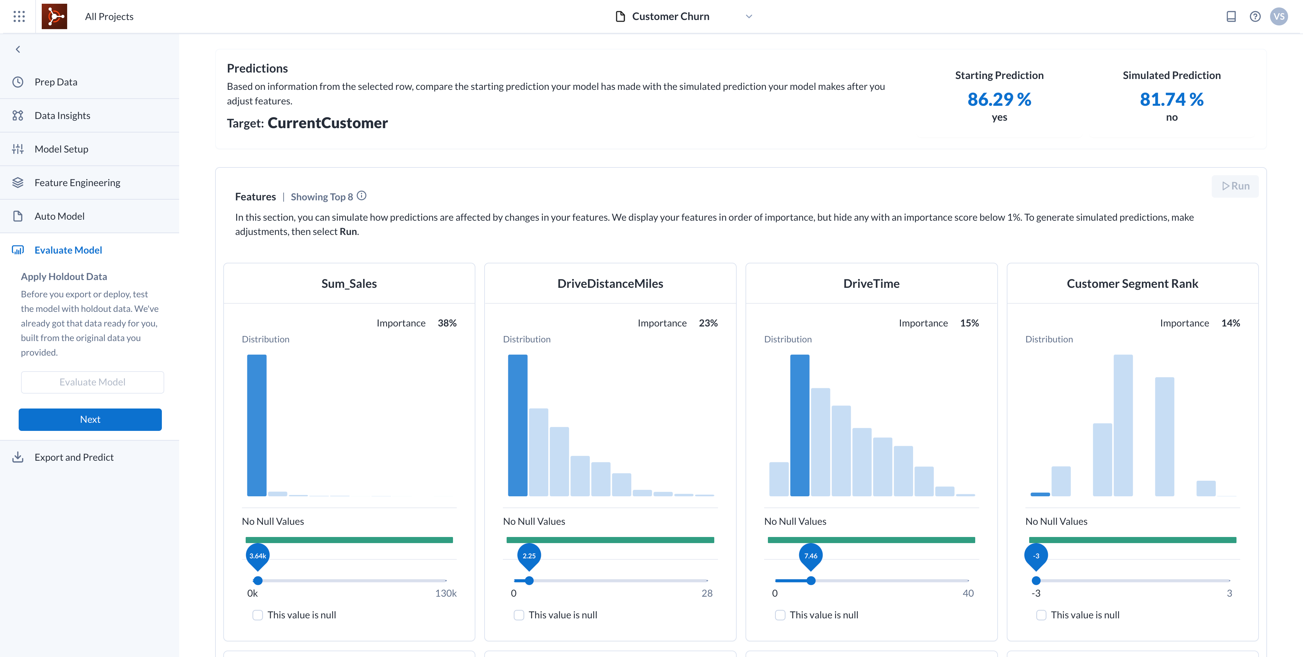Click the help question mark icon
Viewport: 1303px width, 657px height.
(x=1254, y=17)
